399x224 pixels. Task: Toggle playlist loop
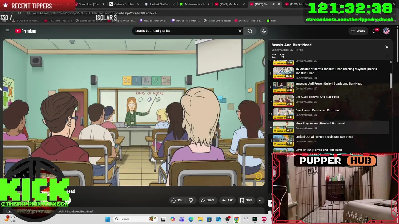274,56
